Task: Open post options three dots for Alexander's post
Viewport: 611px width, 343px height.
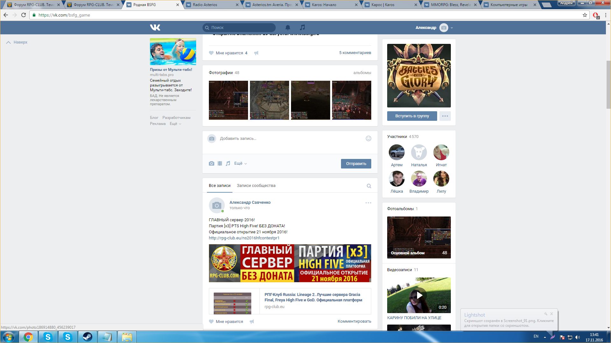Action: 368,203
